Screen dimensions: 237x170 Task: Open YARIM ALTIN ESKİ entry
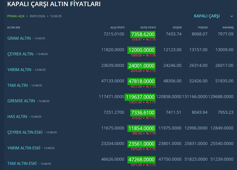(x=24, y=148)
